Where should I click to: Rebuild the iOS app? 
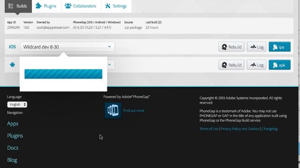tap(231, 47)
